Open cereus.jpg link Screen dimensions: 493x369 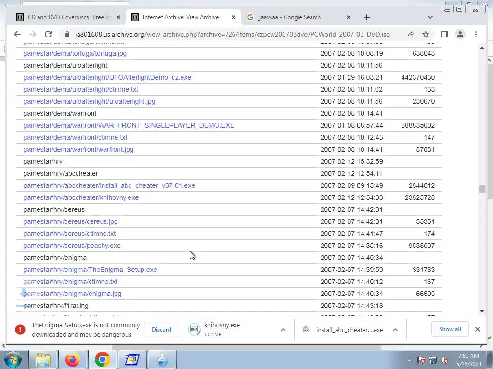(x=70, y=221)
